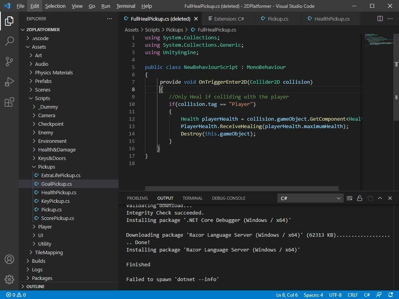Toggle output scroll lock icon
Screen dimensions: 399x299
(x=360, y=198)
